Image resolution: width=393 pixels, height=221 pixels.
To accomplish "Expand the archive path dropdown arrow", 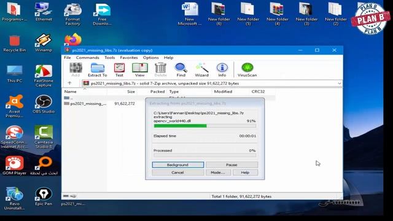I will [x=340, y=83].
